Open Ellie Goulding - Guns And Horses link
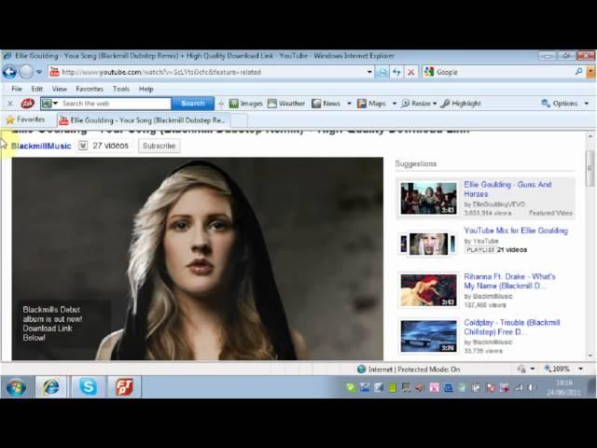 pos(507,189)
